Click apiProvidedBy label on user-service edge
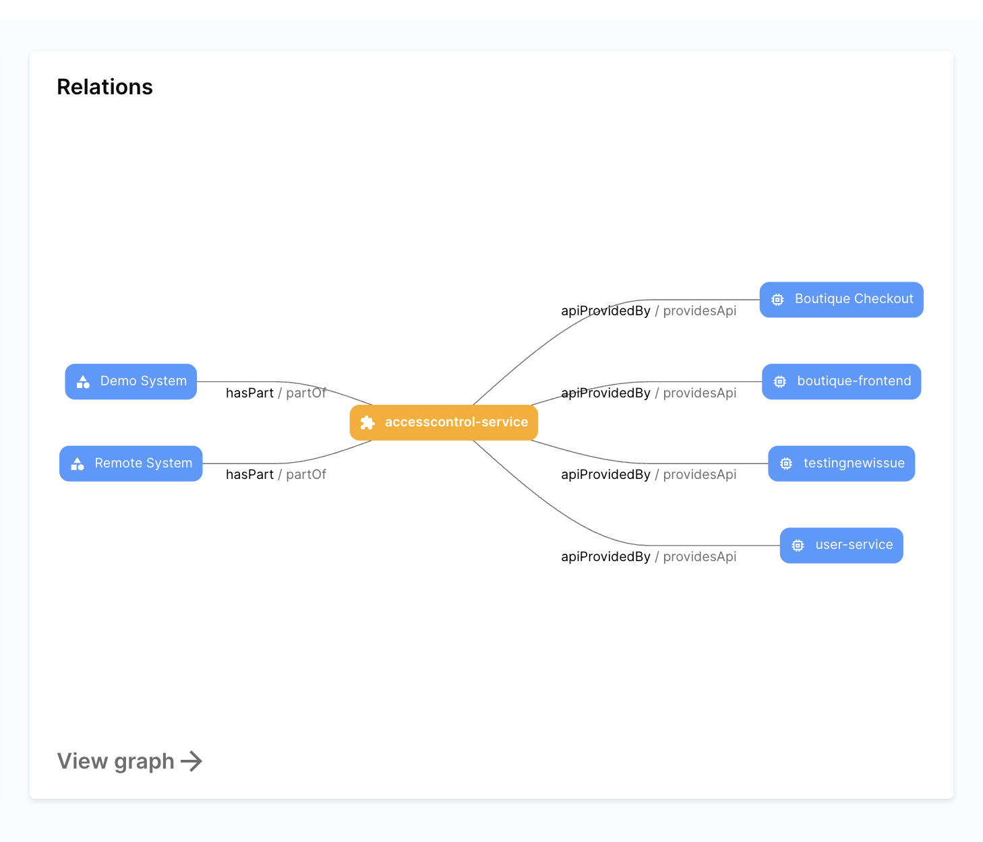Image resolution: width=983 pixels, height=842 pixels. 605,557
